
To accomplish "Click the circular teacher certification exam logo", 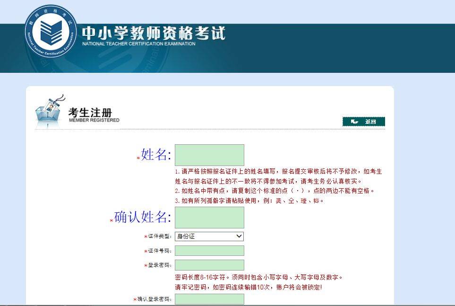I will (51, 31).
